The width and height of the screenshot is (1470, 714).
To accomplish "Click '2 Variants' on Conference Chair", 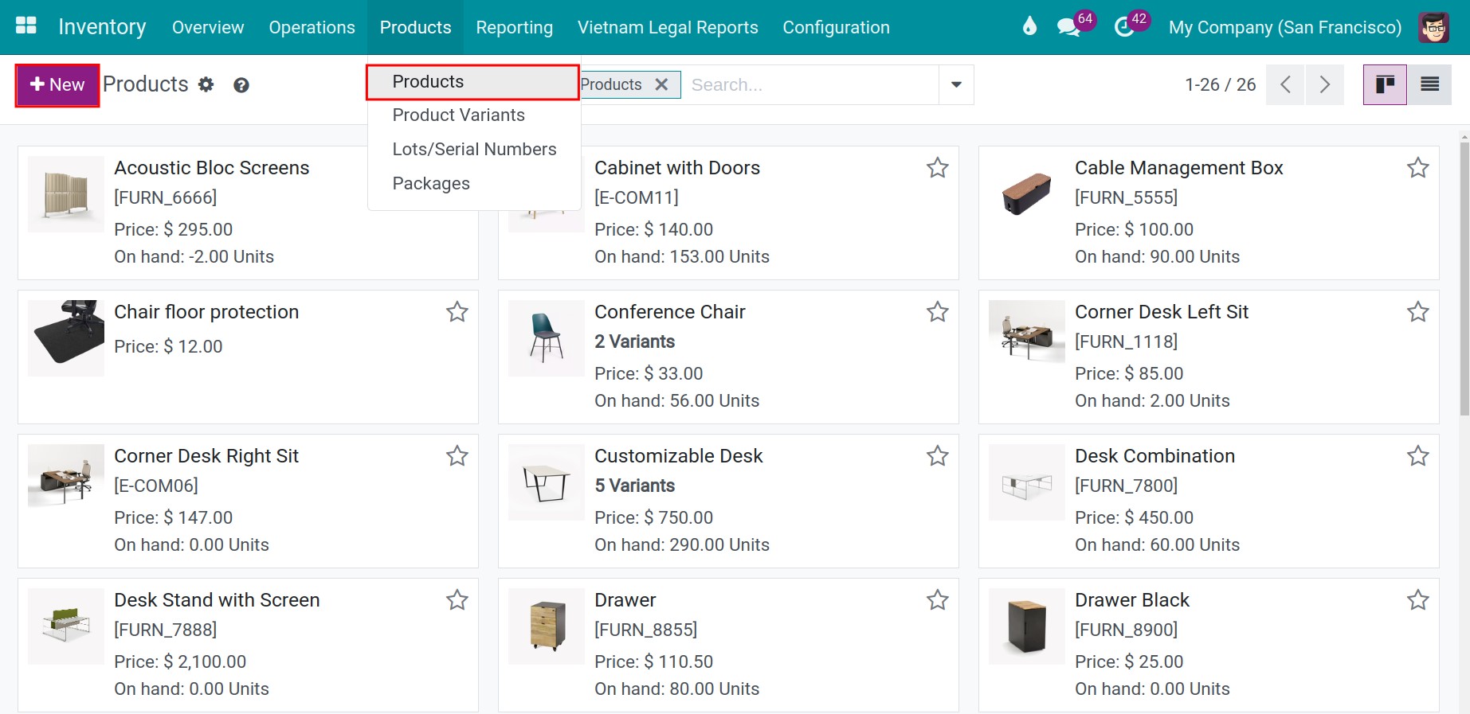I will click(x=635, y=341).
